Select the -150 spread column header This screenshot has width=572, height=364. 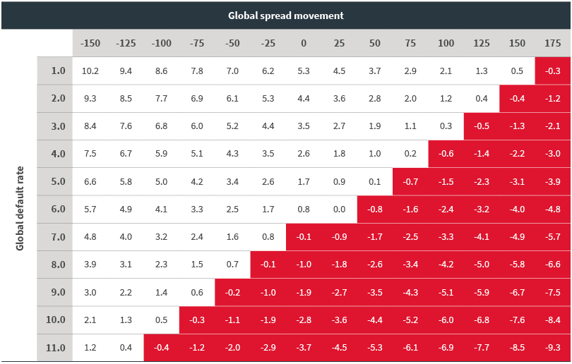90,43
